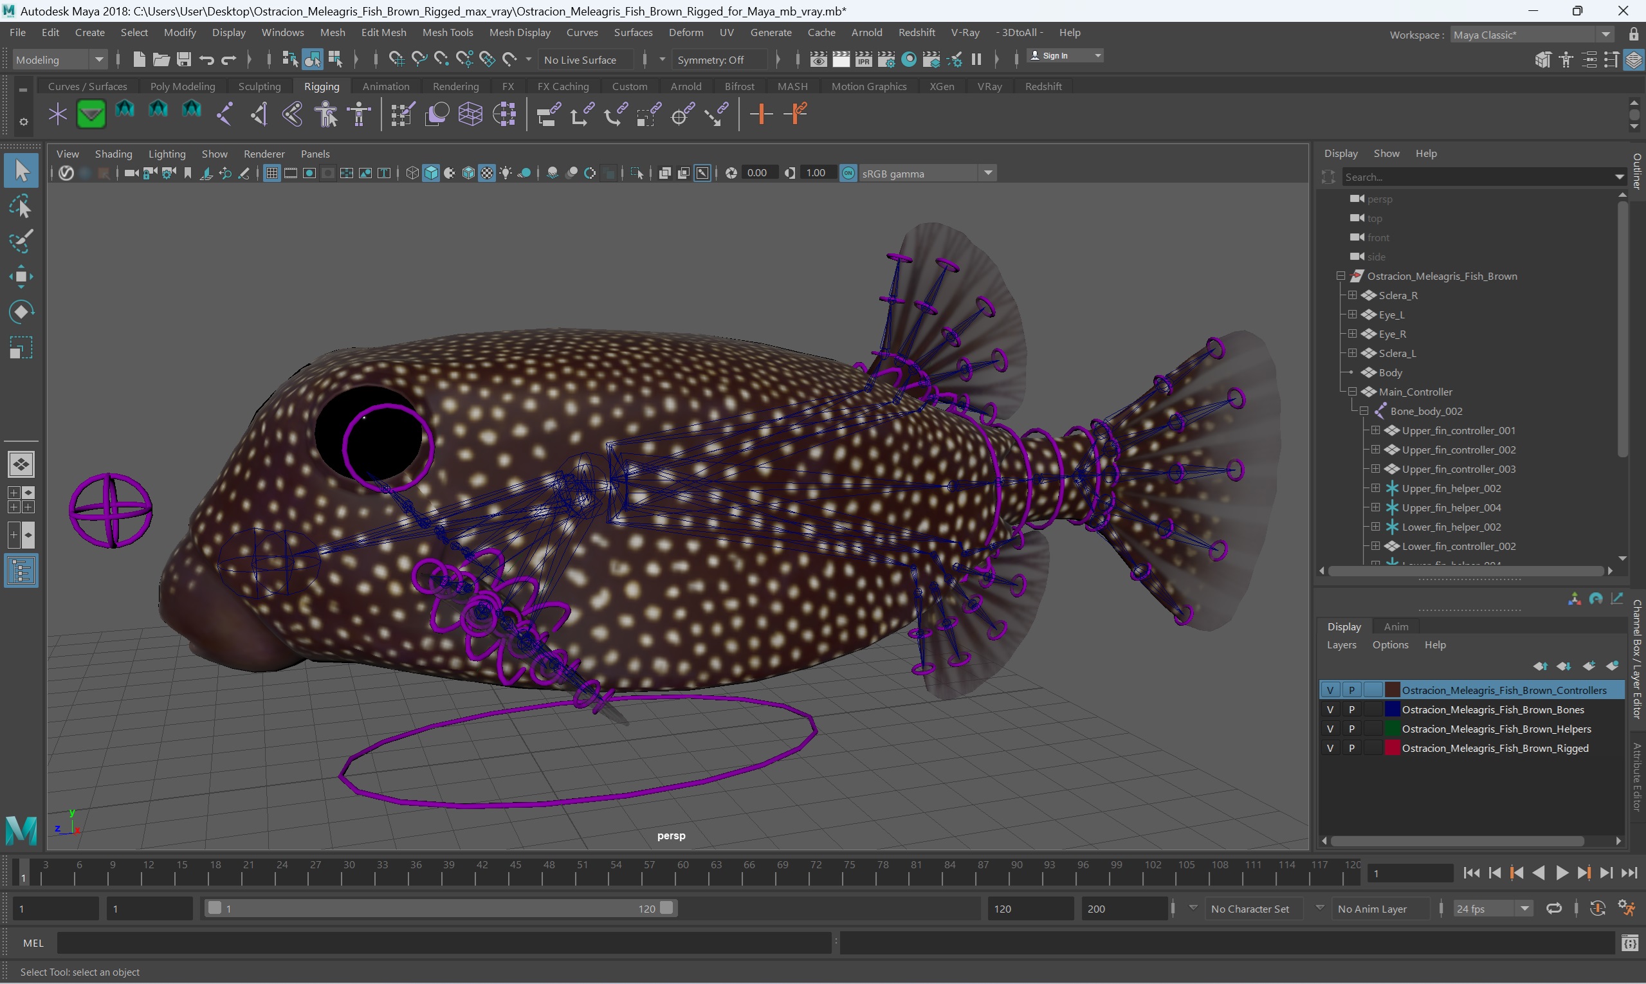Choose the Rotate tool in toolbox

21,313
